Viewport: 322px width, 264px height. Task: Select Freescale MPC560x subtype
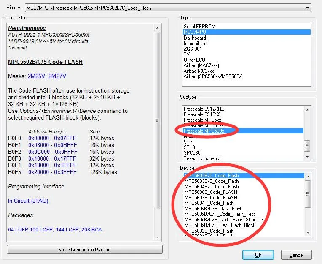[243, 131]
